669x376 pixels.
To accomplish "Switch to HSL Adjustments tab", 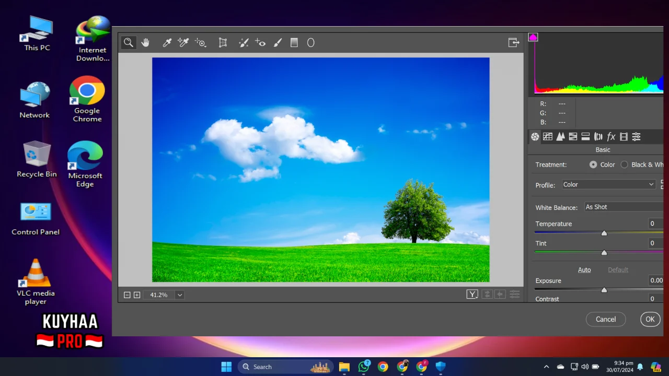I will (573, 137).
